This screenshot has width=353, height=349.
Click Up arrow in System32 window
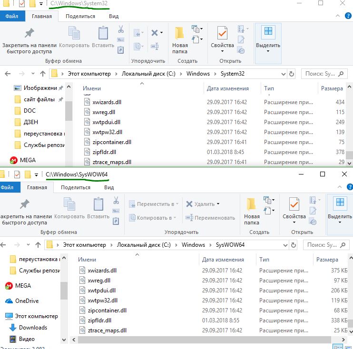click(43, 74)
